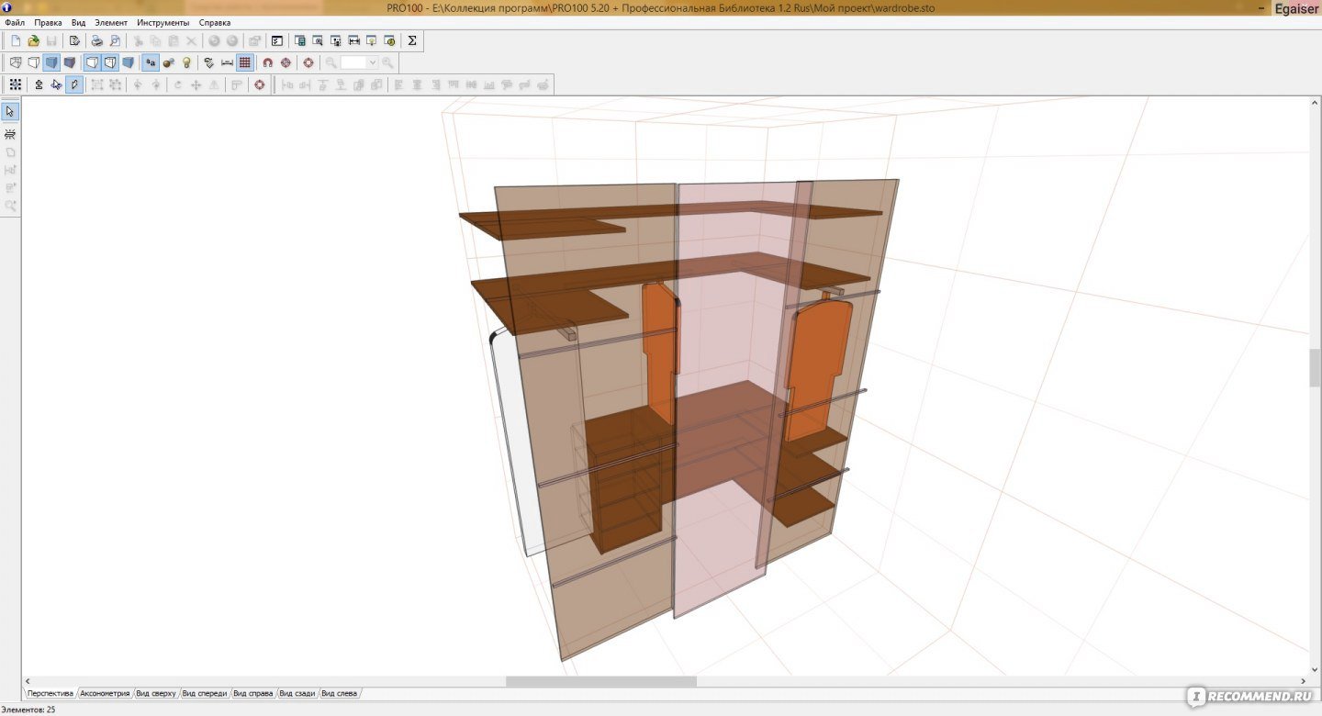Viewport: 1322px width, 716px height.
Task: Click the horizontal scrollbar thumb
Action: coord(600,681)
